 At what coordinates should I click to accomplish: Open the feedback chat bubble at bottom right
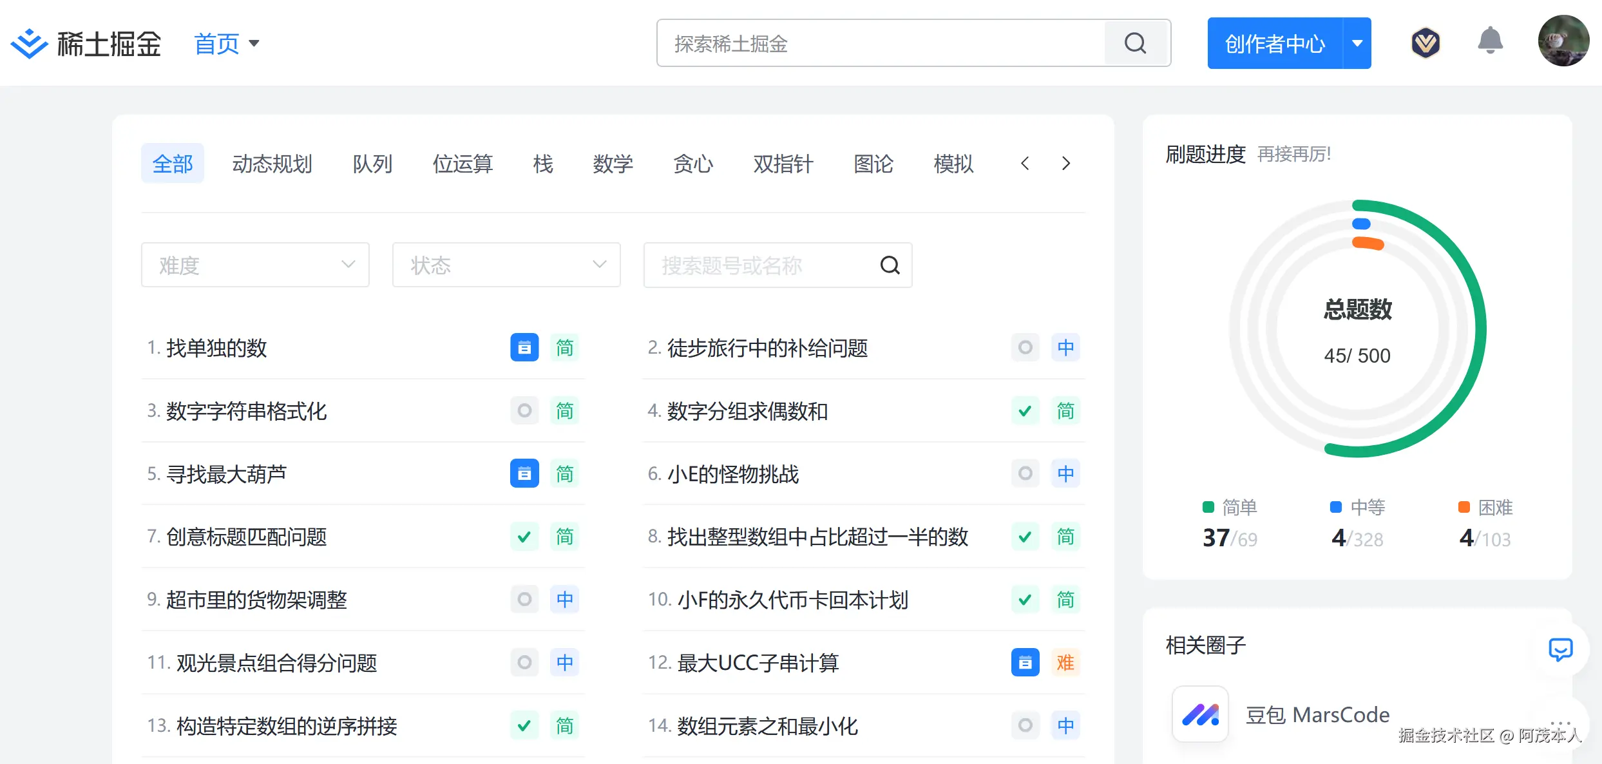click(1560, 649)
